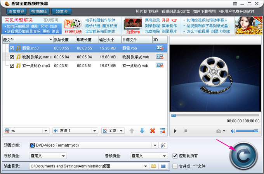Toggle the 应用到所有 checkbox
264x174 pixels.
pos(175,156)
